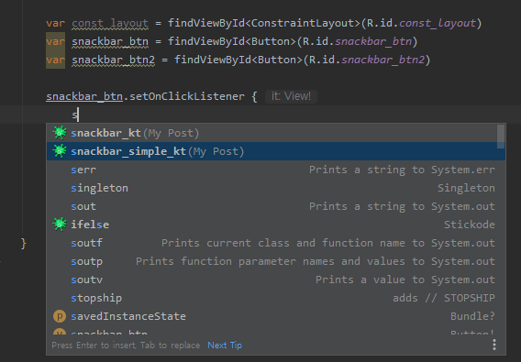Screen dimensions: 521x362
Task: Select the snackbar_kt (My Post) suggestion
Action: 272,133
